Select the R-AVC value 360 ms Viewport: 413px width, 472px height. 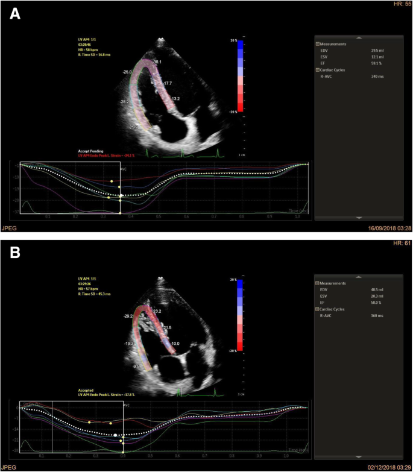point(377,316)
